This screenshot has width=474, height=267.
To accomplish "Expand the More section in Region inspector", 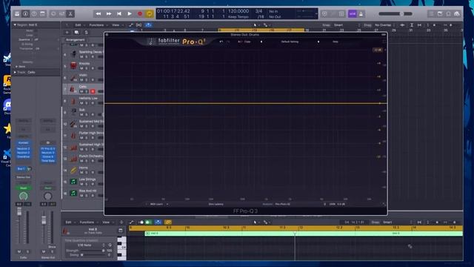I will (x=16, y=67).
